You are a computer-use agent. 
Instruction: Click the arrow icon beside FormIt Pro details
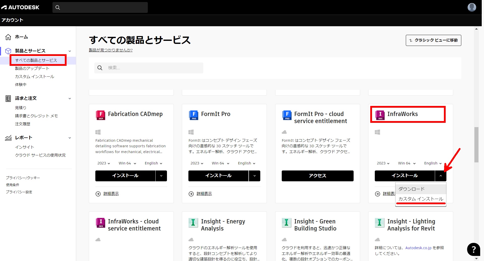tap(191, 194)
